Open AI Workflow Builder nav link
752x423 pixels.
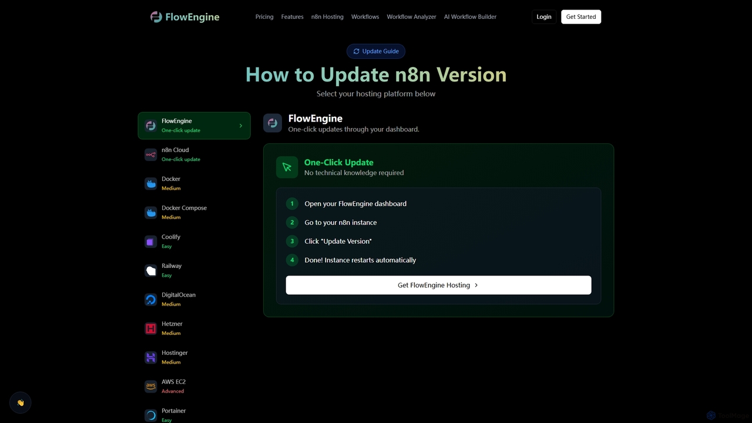coord(470,17)
